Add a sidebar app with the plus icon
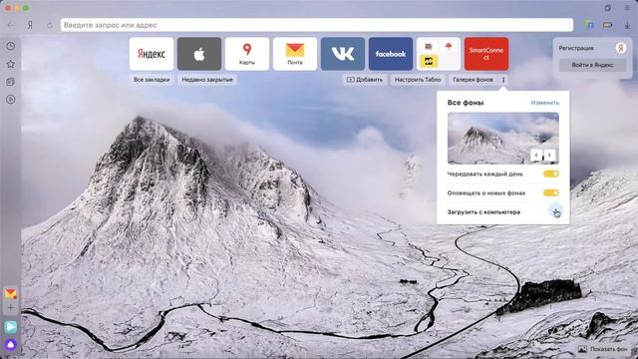The width and height of the screenshot is (638, 359). pos(11,308)
